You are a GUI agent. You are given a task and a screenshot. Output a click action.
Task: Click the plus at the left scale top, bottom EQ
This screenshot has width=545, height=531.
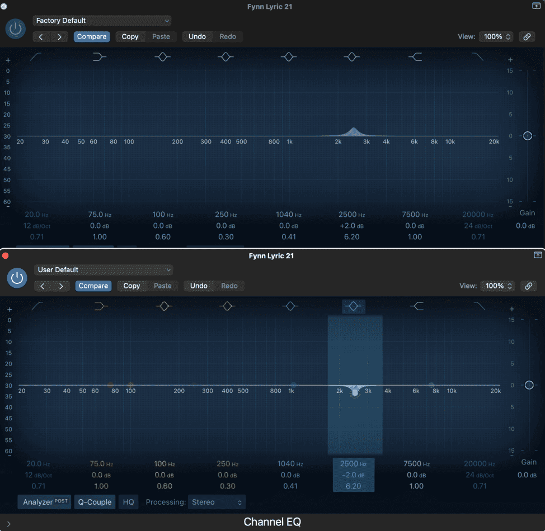click(10, 310)
